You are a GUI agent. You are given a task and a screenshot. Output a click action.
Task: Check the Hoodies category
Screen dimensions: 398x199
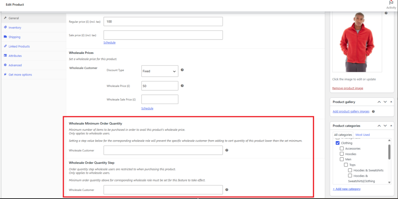click(x=342, y=154)
